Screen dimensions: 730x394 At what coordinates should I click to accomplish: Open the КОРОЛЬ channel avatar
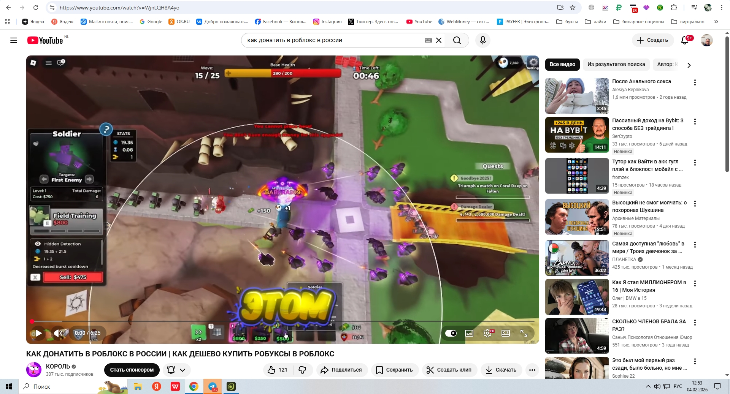coord(34,370)
